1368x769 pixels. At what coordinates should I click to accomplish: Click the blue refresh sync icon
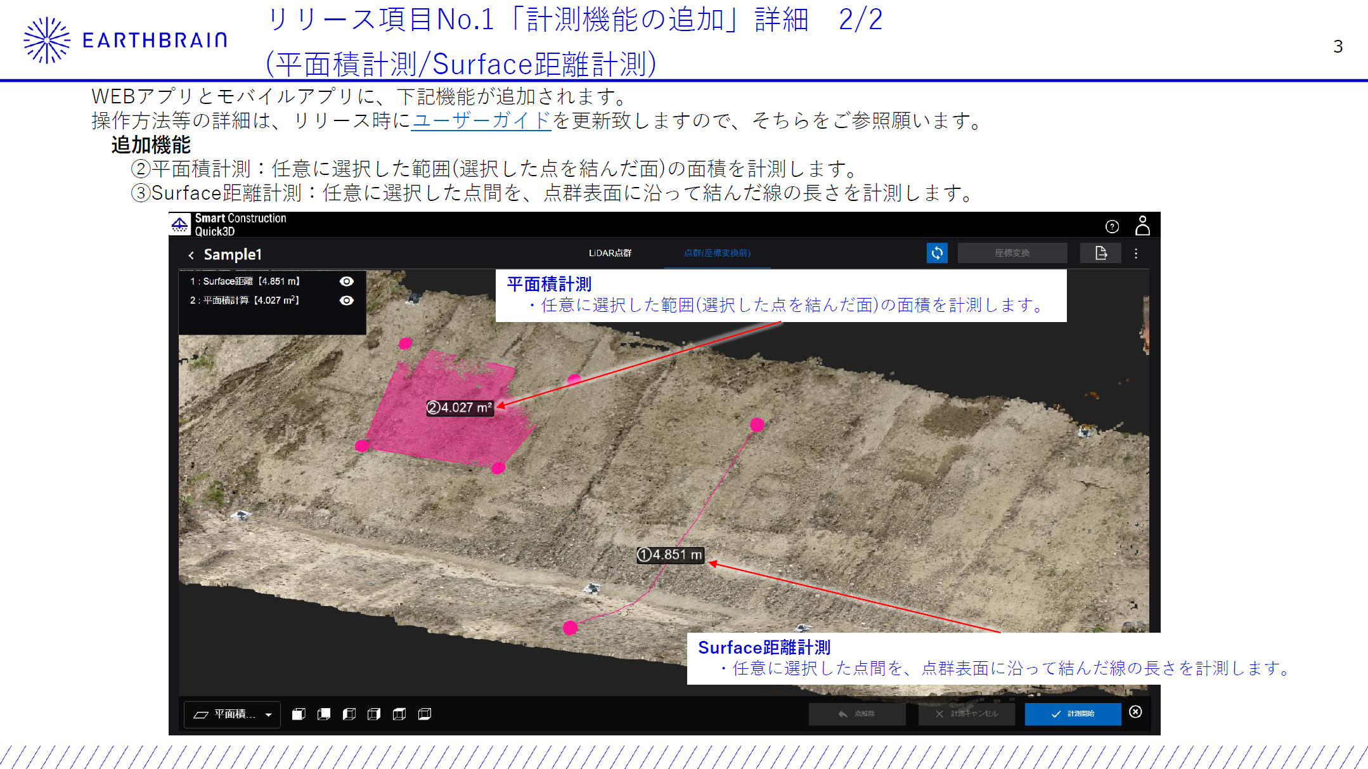coord(937,253)
